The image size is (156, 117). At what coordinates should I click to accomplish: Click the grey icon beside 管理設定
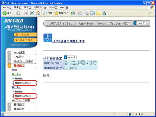9,105
